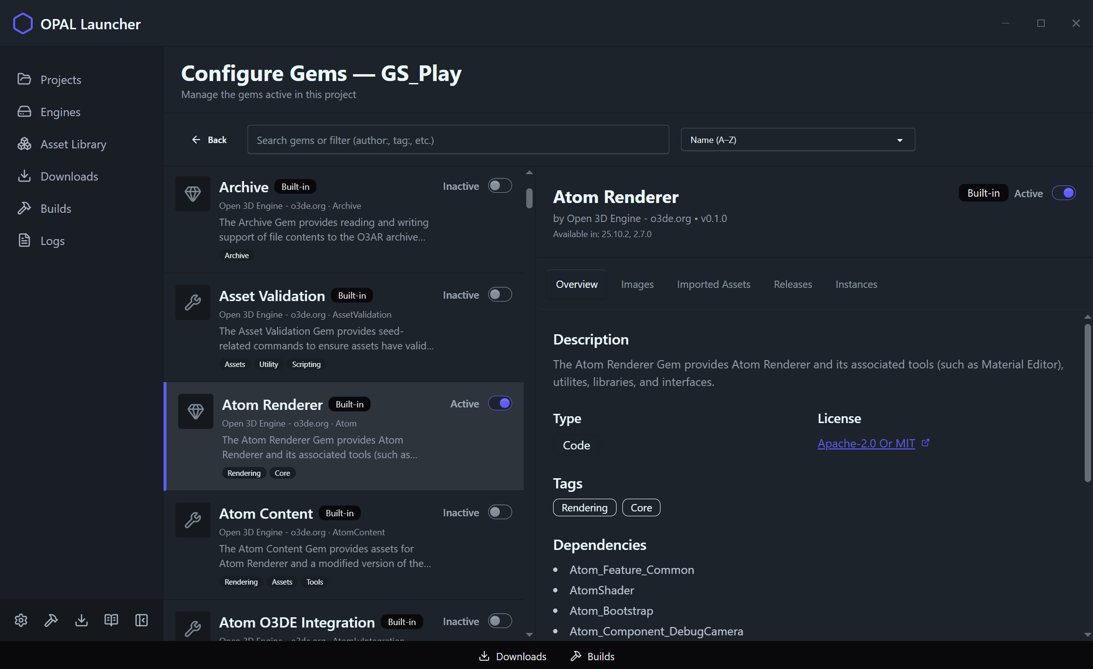Click the hammer icon in the bottom status bar

[576, 656]
